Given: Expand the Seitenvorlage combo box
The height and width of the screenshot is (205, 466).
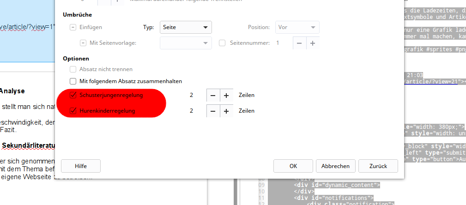Looking at the screenshot, I should (186, 43).
